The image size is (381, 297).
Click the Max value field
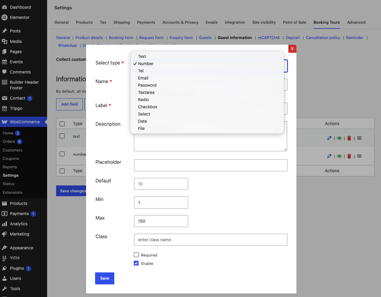[161, 221]
